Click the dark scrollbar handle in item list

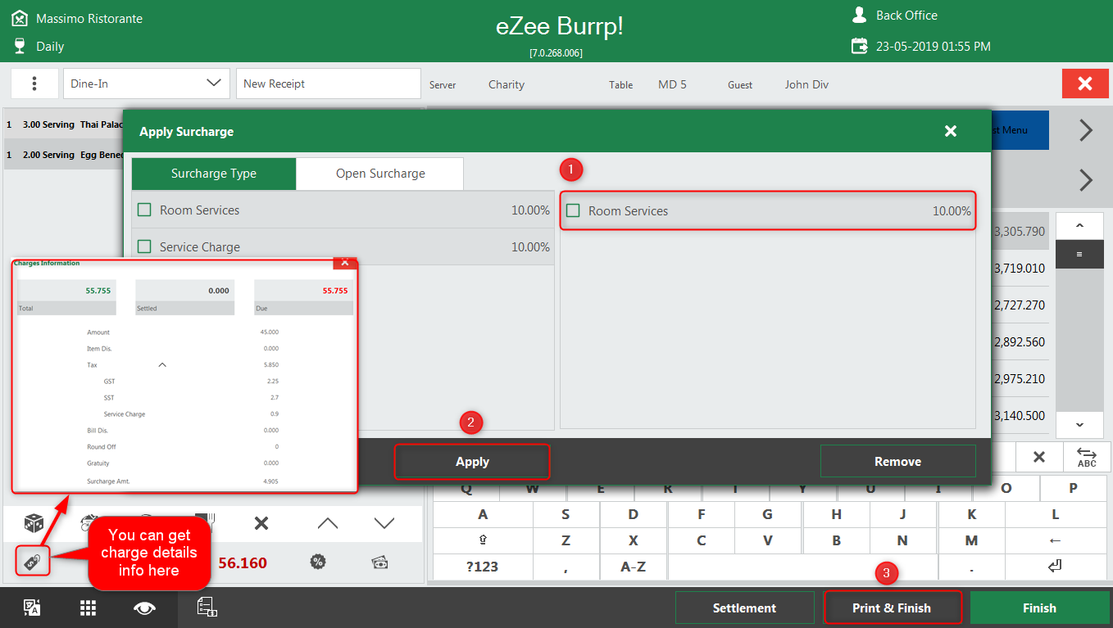coord(1079,255)
